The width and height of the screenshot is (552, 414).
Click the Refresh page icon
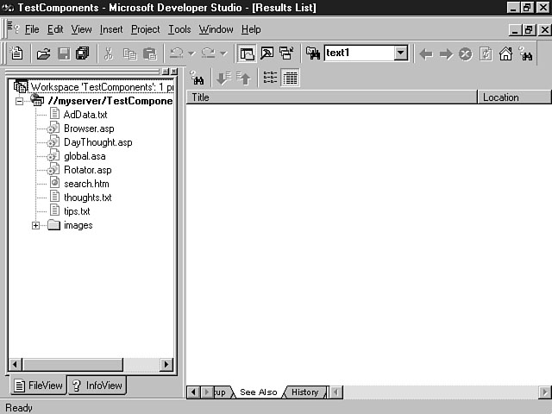tap(486, 53)
